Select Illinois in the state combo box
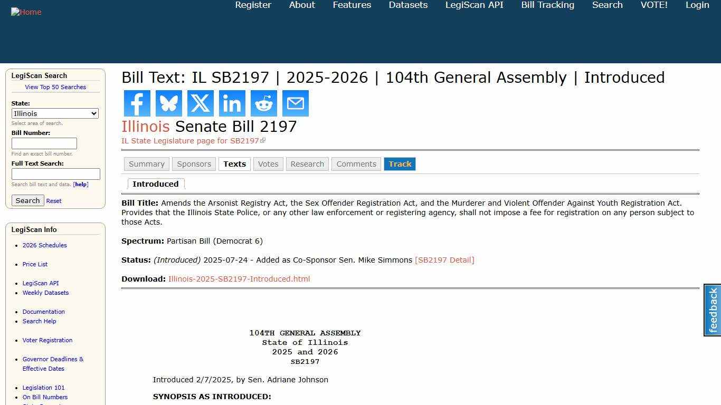721x405 pixels. coord(55,113)
